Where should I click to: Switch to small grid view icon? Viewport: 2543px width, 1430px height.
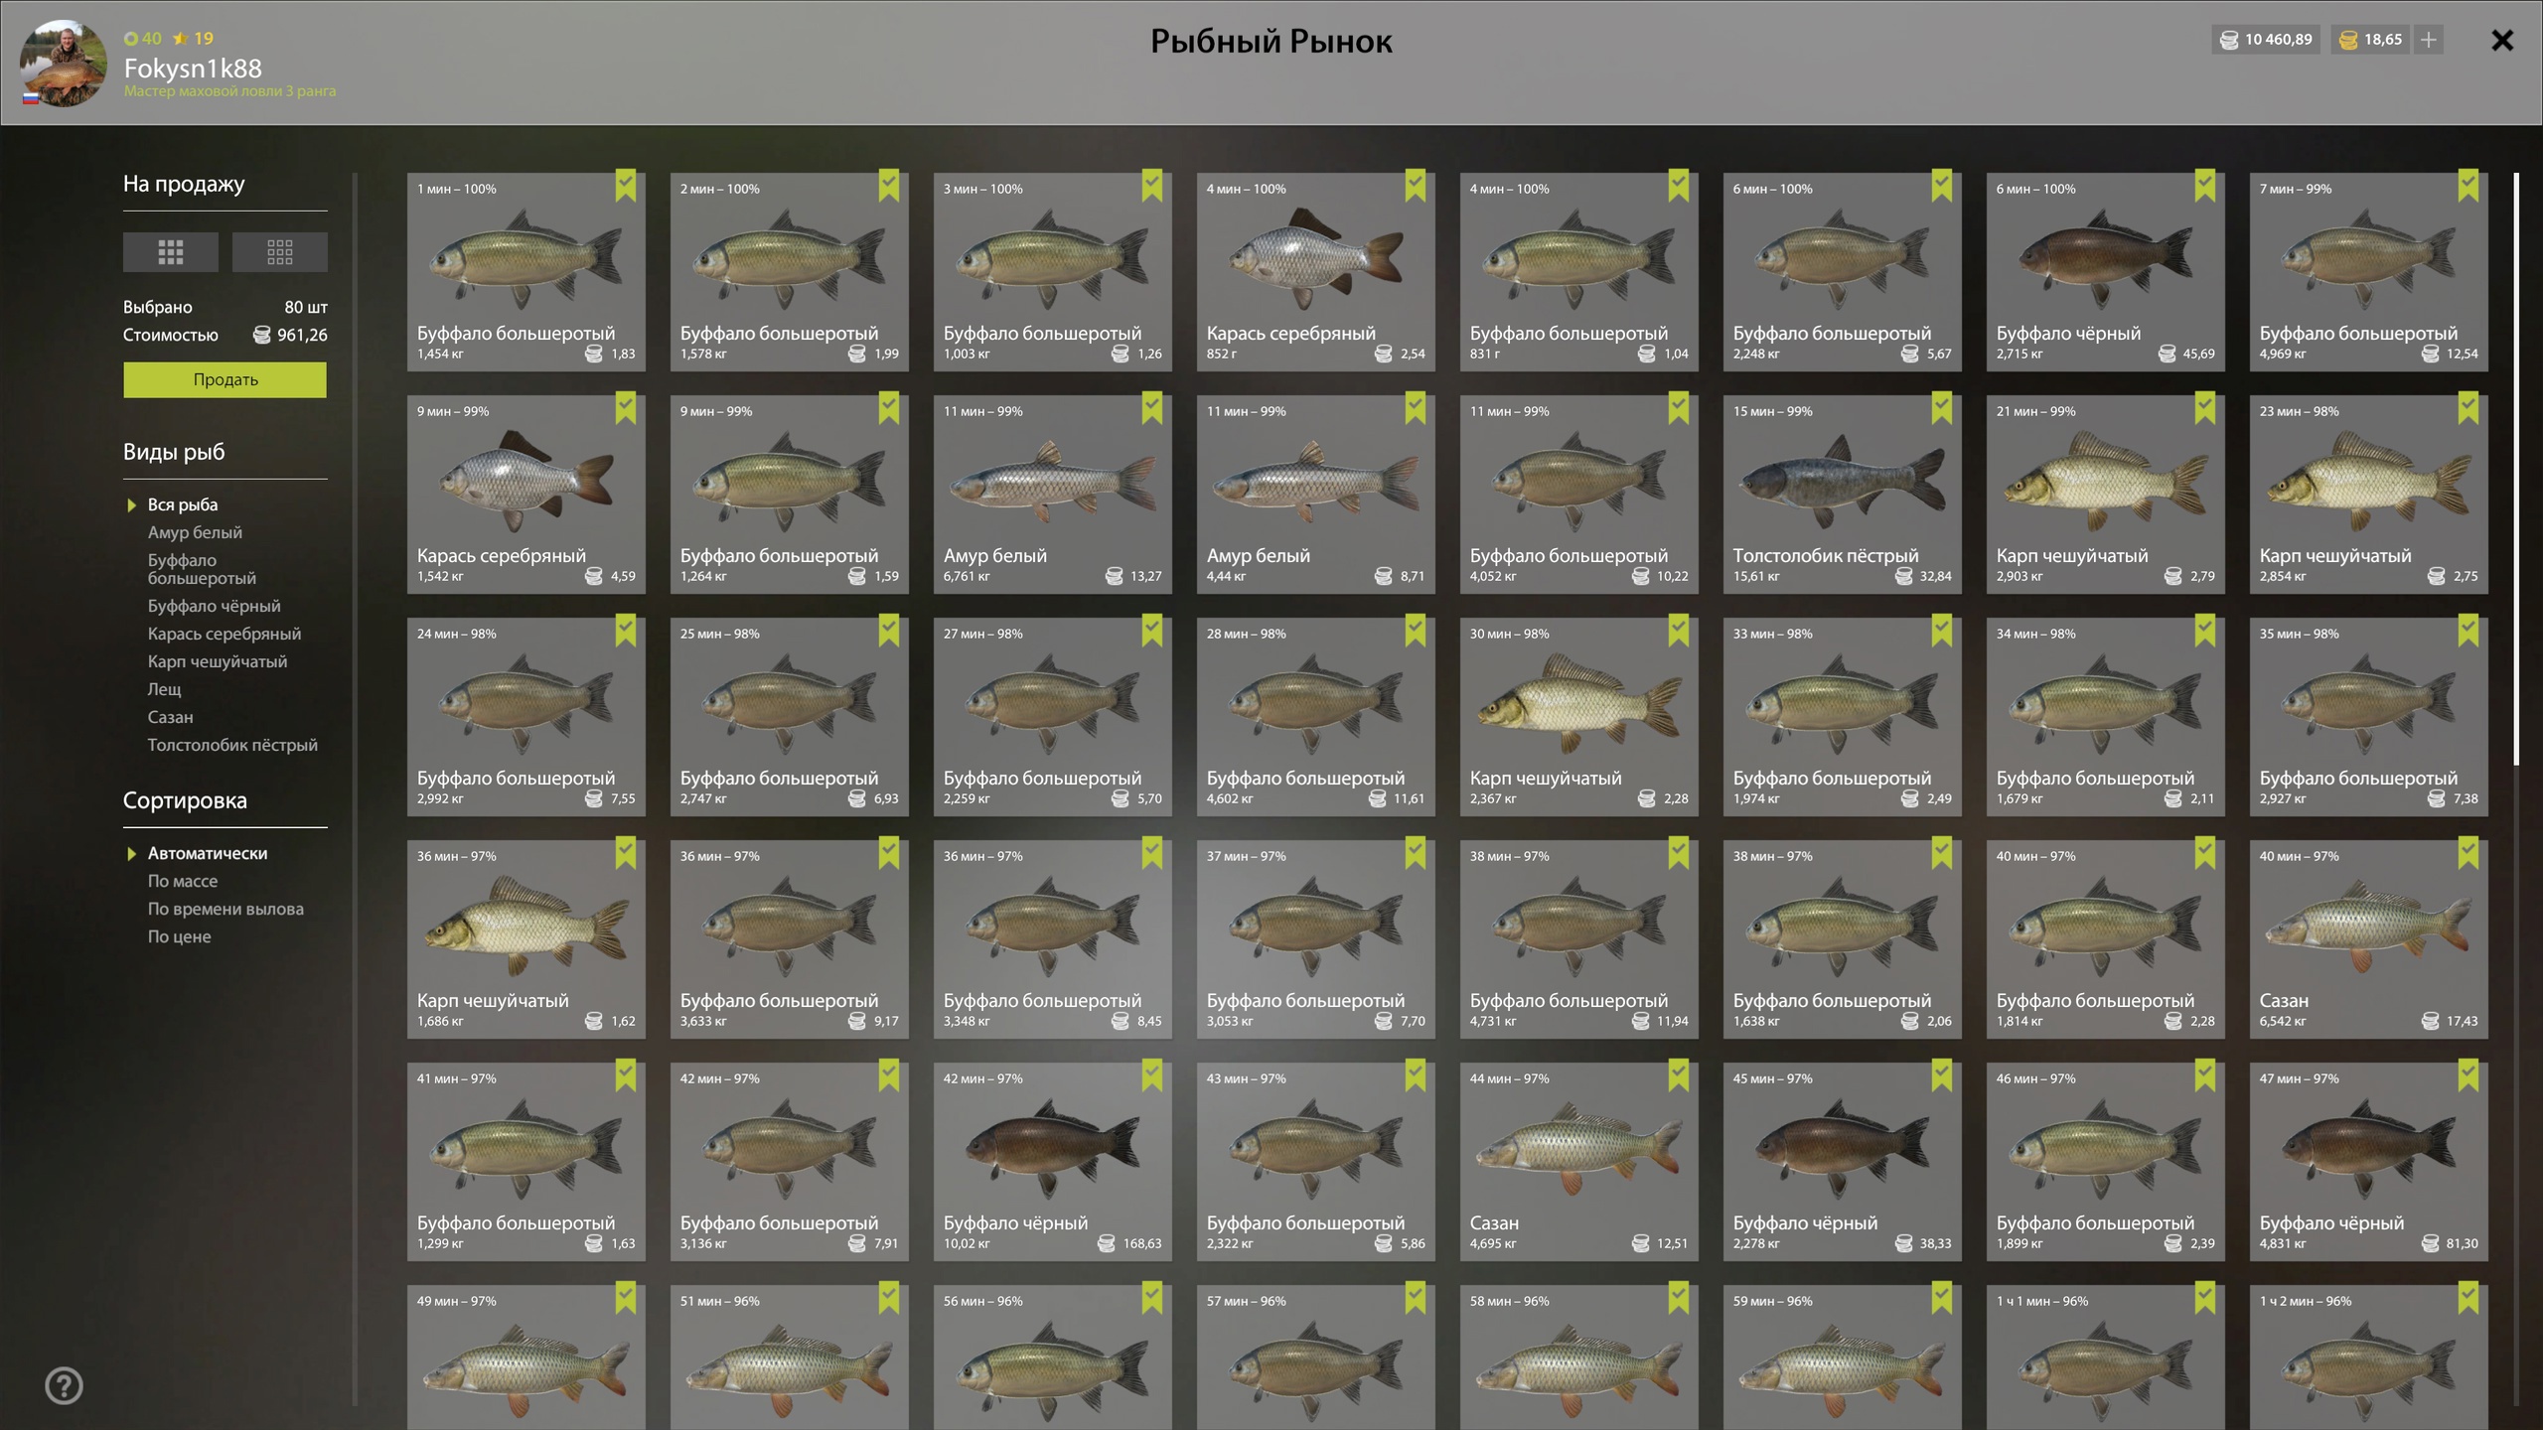[x=280, y=252]
